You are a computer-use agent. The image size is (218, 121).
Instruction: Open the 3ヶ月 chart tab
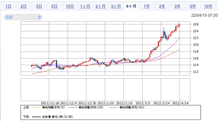[116, 6]
